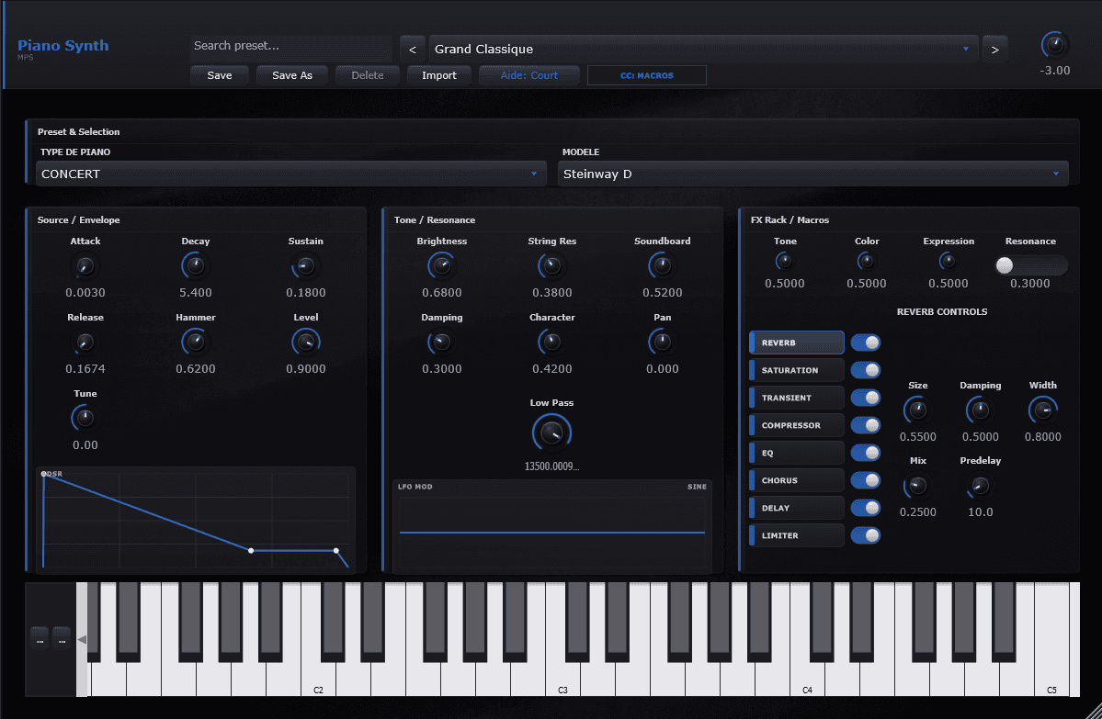Image resolution: width=1102 pixels, height=719 pixels.
Task: Click the Resonance macro slider
Action: pyautogui.click(x=1030, y=265)
